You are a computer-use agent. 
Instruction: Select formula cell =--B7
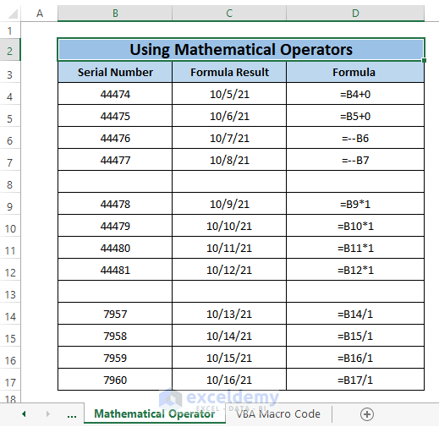[x=355, y=160]
